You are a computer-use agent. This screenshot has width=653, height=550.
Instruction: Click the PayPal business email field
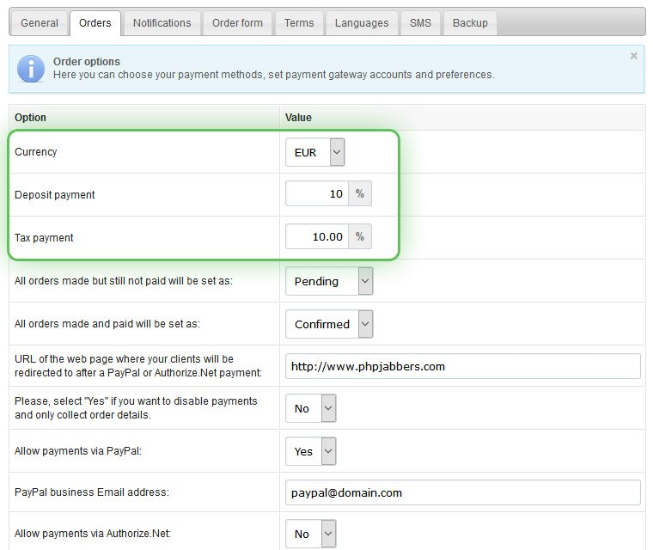462,492
